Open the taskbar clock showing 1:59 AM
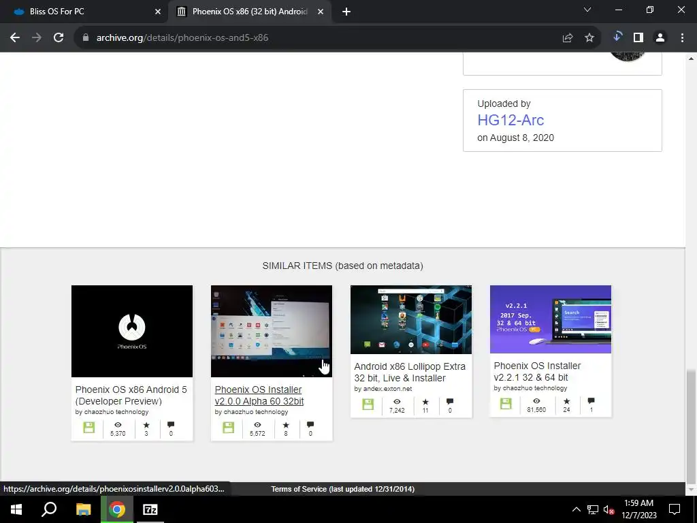The image size is (697, 523). (x=638, y=509)
